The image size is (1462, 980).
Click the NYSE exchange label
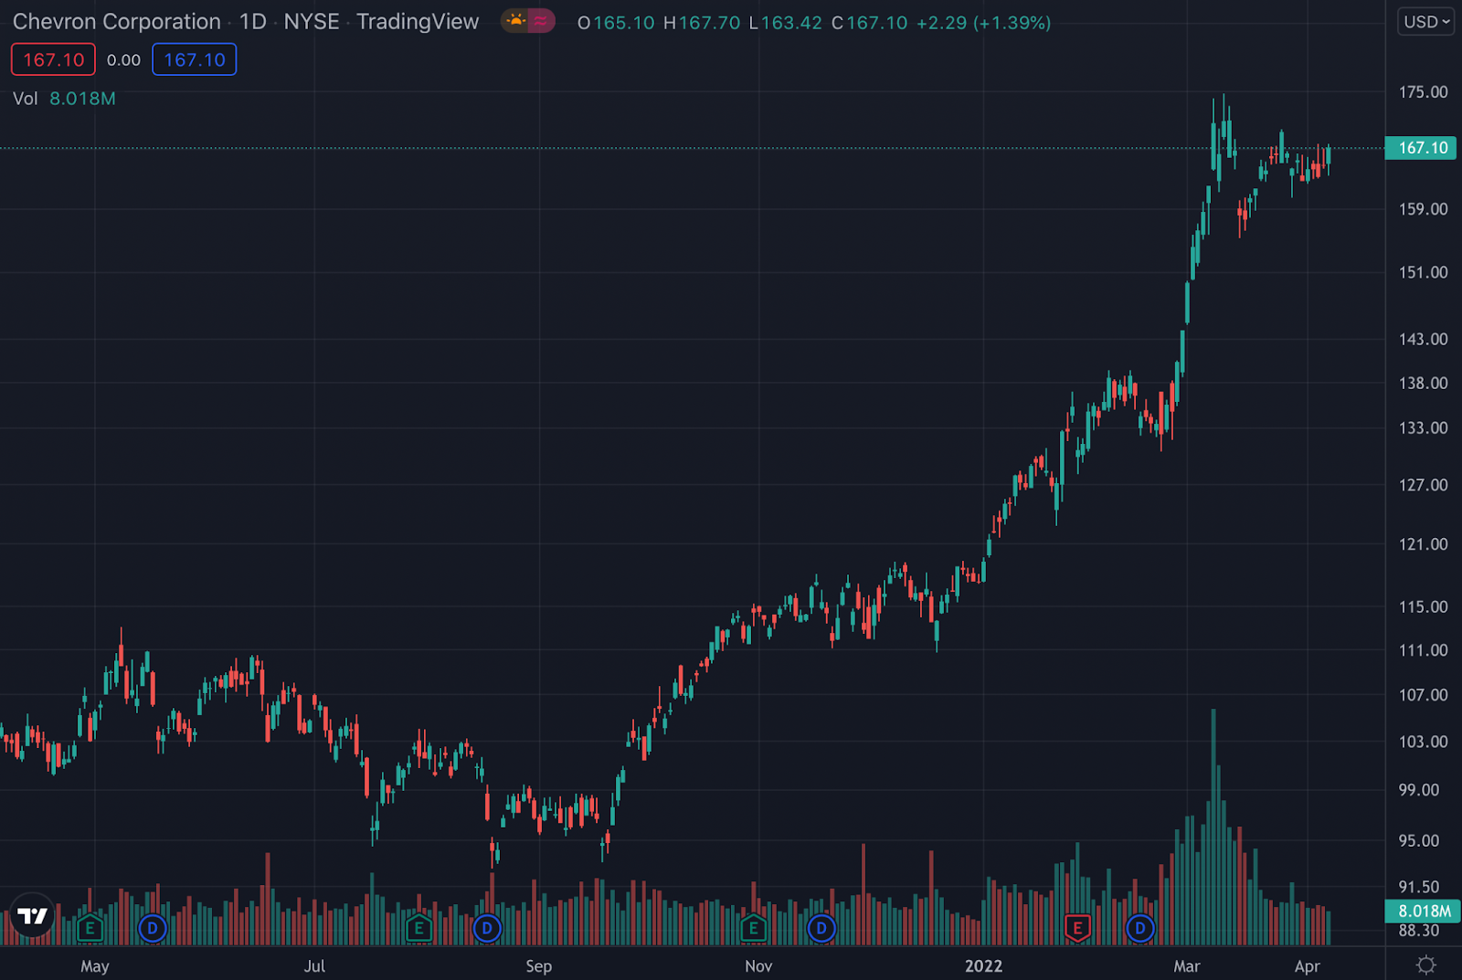click(312, 21)
